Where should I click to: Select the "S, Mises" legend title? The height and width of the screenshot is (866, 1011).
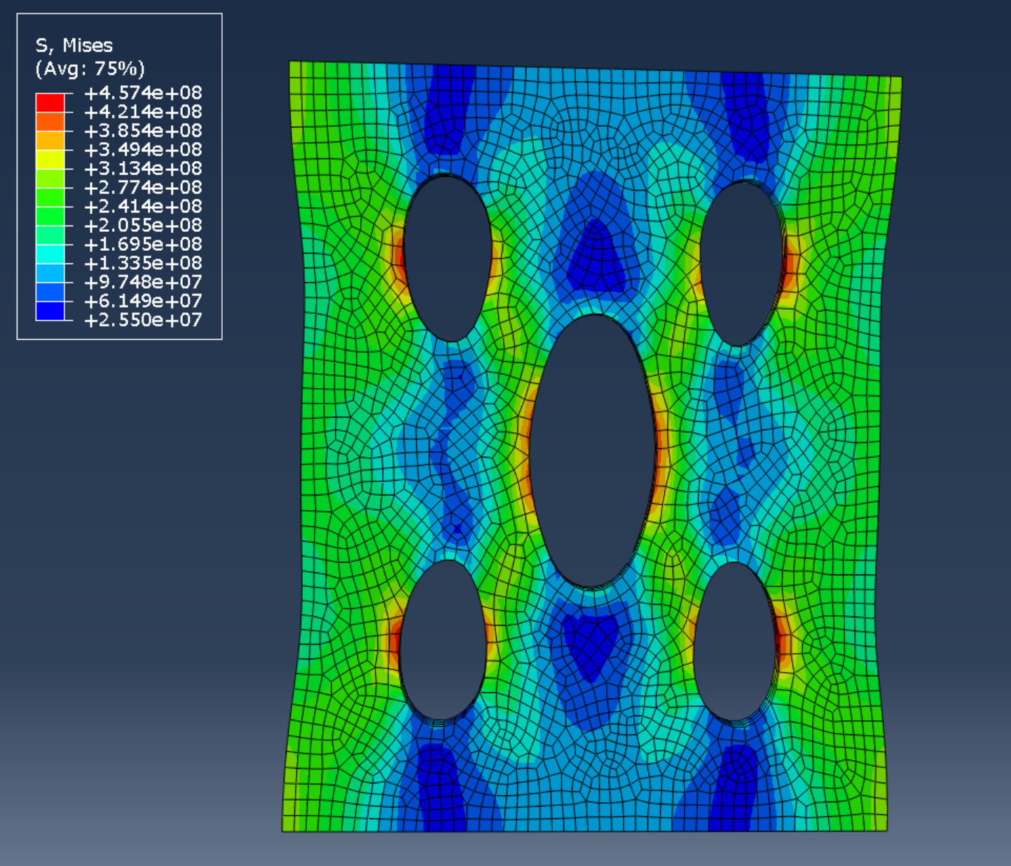click(74, 46)
